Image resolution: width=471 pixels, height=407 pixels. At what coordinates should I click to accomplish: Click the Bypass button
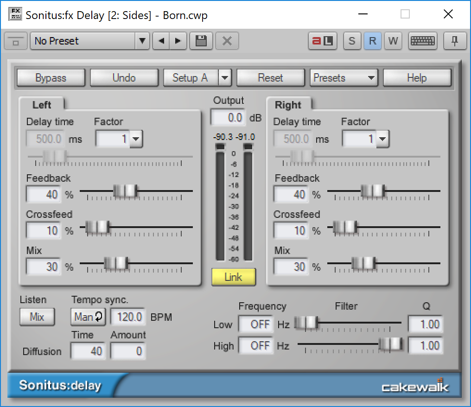coord(51,77)
